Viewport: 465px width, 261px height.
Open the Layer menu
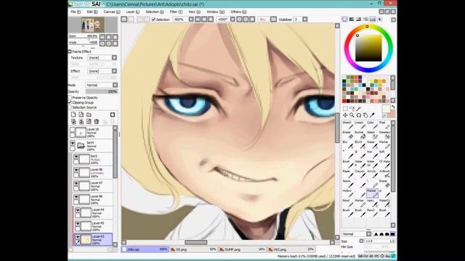[132, 12]
